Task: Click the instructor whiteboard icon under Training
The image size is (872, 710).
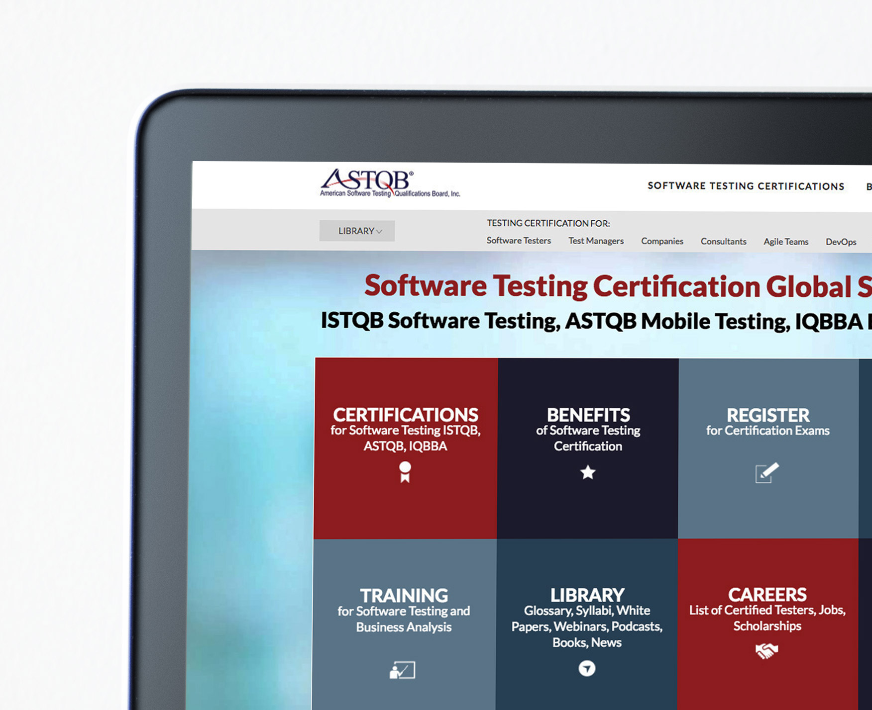Action: point(402,670)
